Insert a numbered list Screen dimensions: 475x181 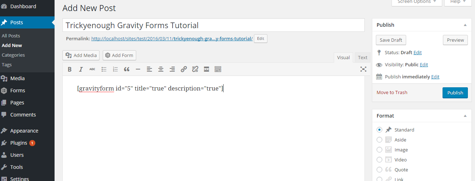coord(115,69)
